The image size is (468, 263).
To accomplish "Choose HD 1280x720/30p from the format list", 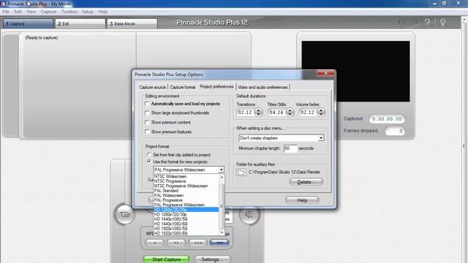I will coord(186,214).
